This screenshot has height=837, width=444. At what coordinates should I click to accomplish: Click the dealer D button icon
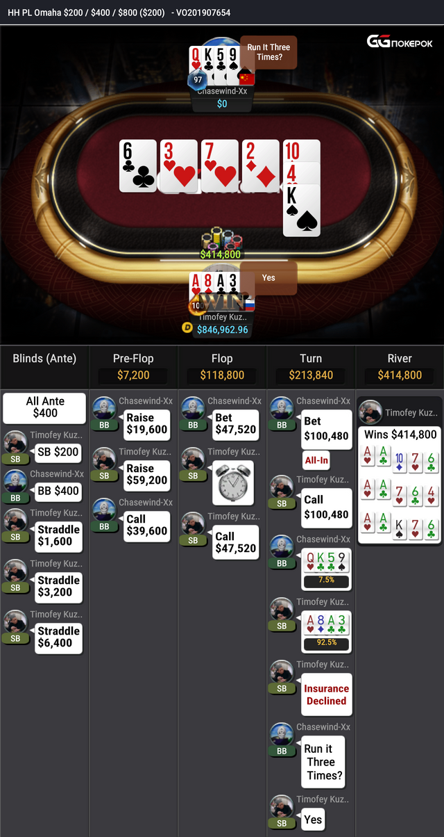point(187,328)
